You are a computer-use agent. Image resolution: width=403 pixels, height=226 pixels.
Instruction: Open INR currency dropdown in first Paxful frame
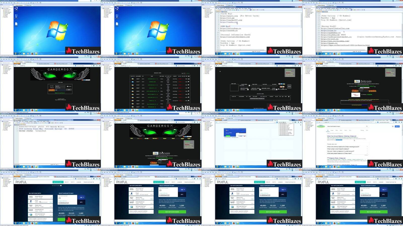click(x=81, y=197)
